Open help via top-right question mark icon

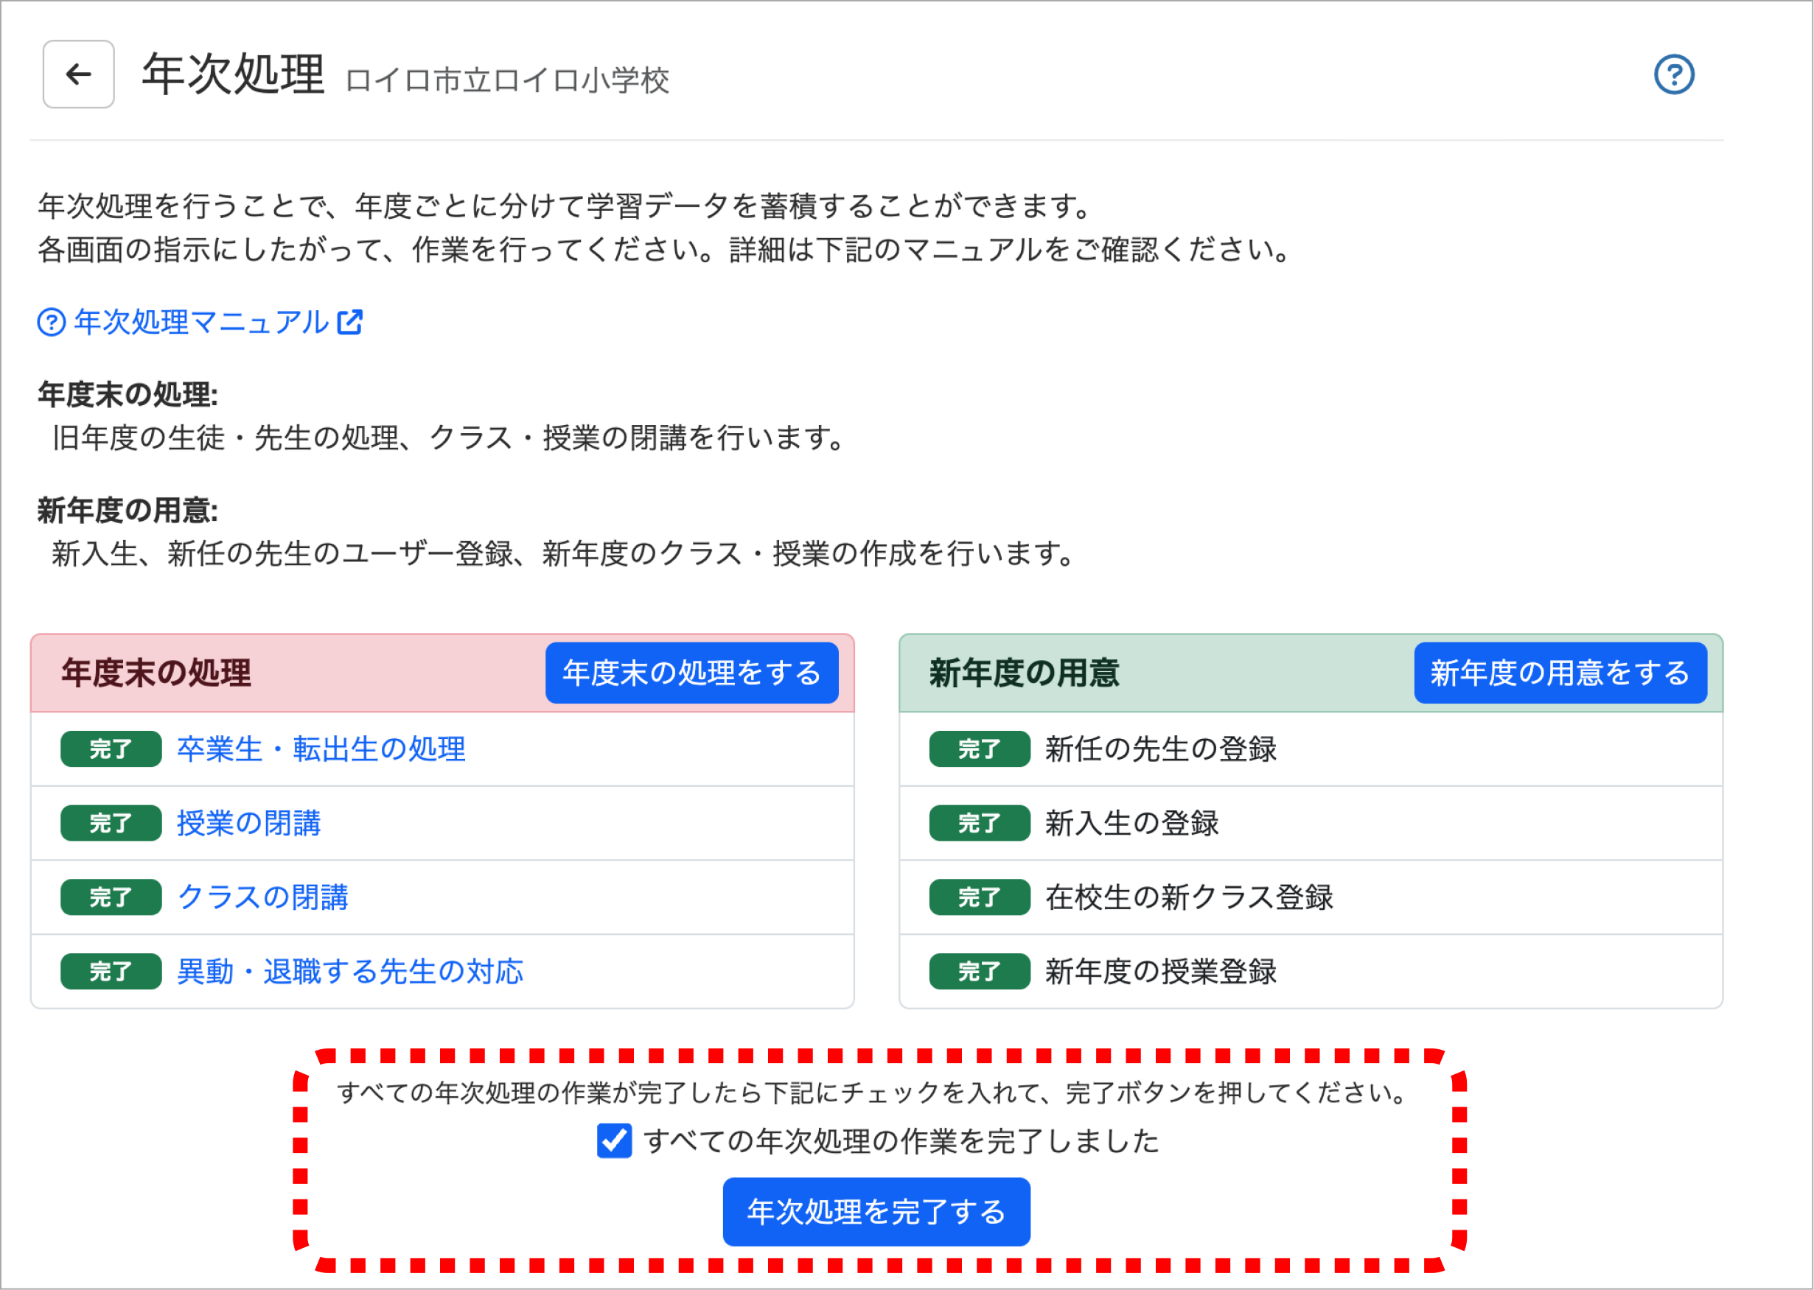click(1673, 74)
